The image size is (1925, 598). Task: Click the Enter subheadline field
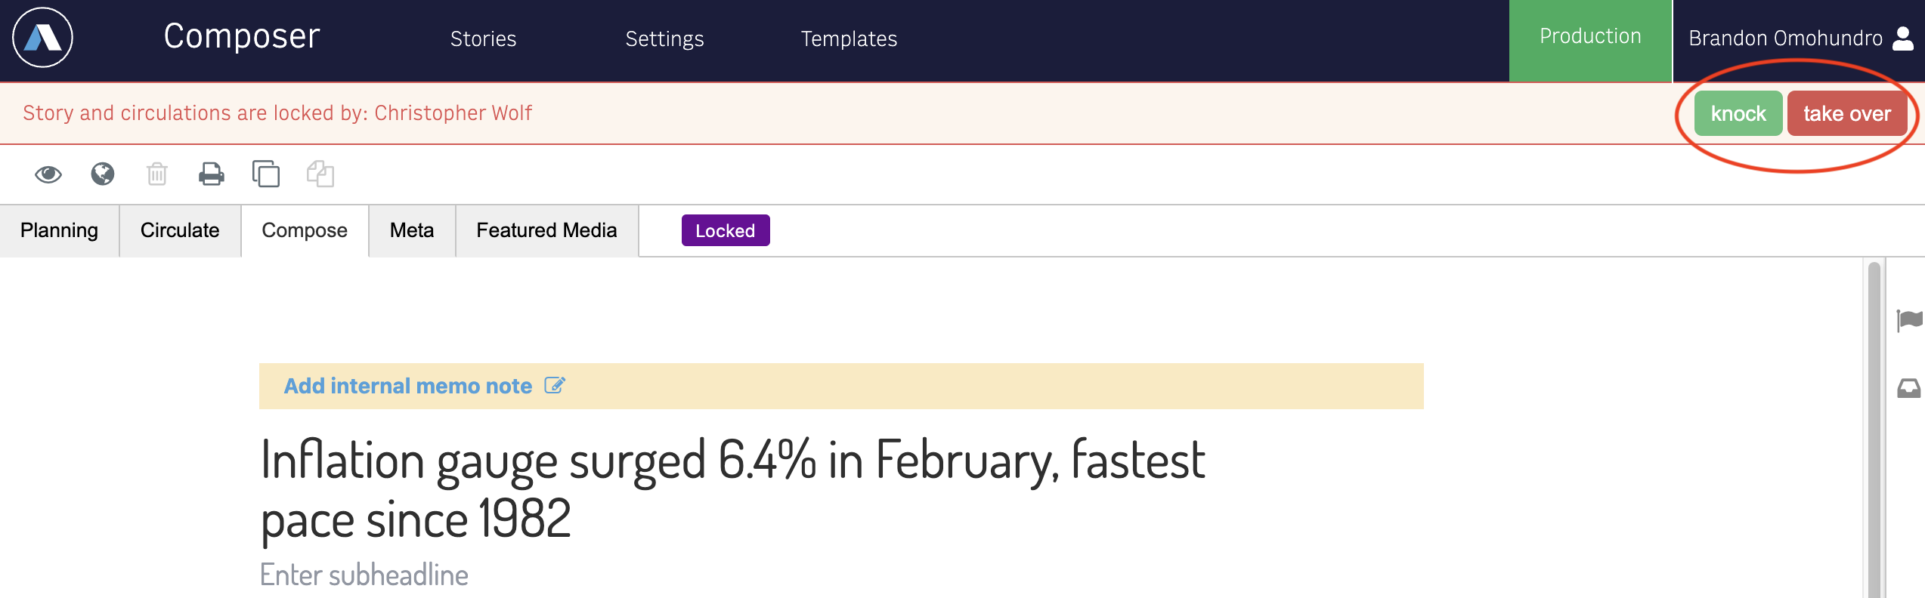[x=364, y=575]
